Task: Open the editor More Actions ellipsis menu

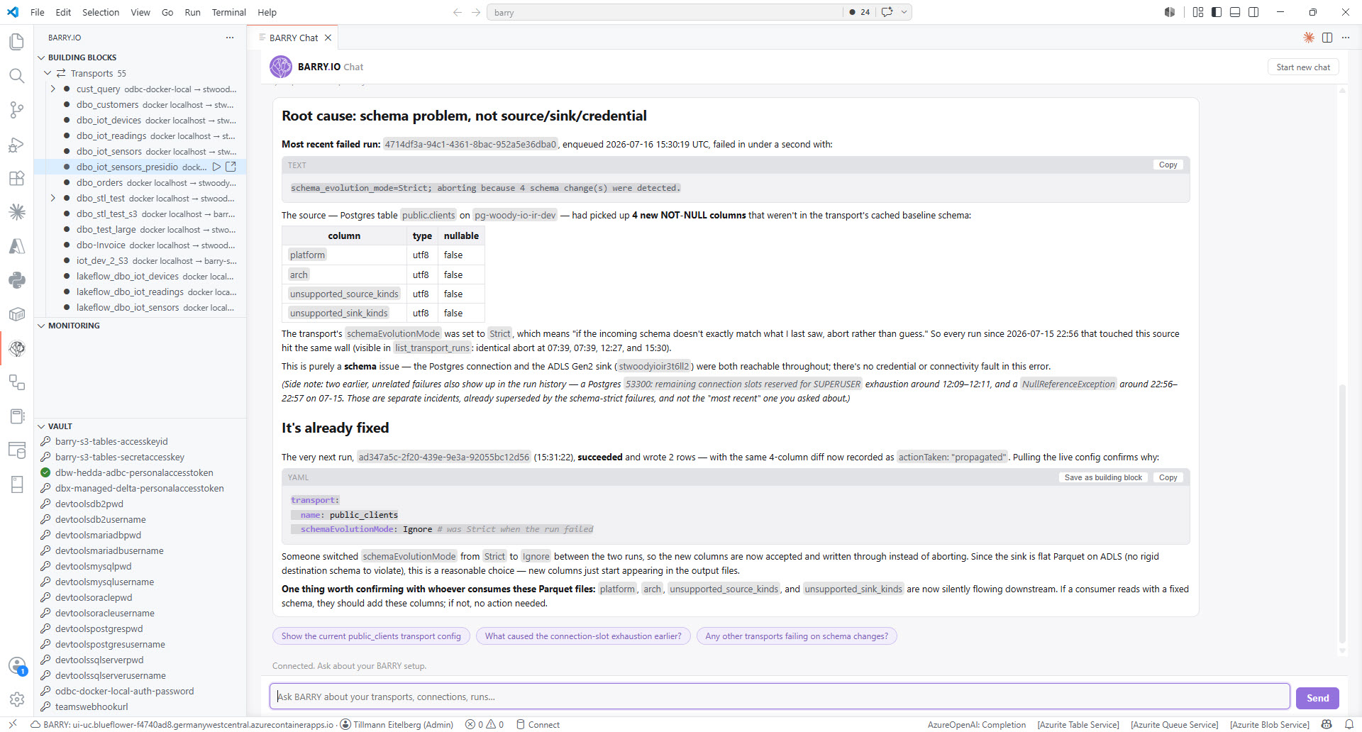Action: click(1346, 38)
